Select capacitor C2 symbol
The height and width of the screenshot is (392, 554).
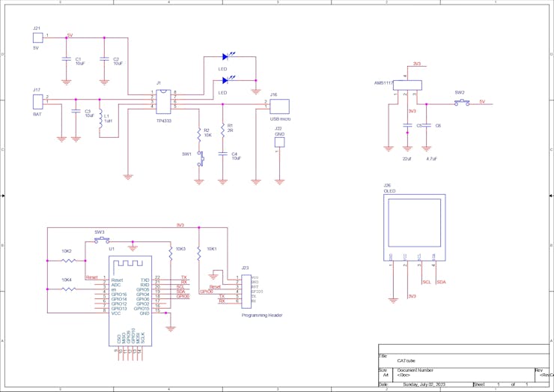104,58
